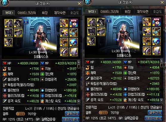Open the 제작숙련 tab in left panel
Viewport: 166px width, 122px height.
coord(60,13)
